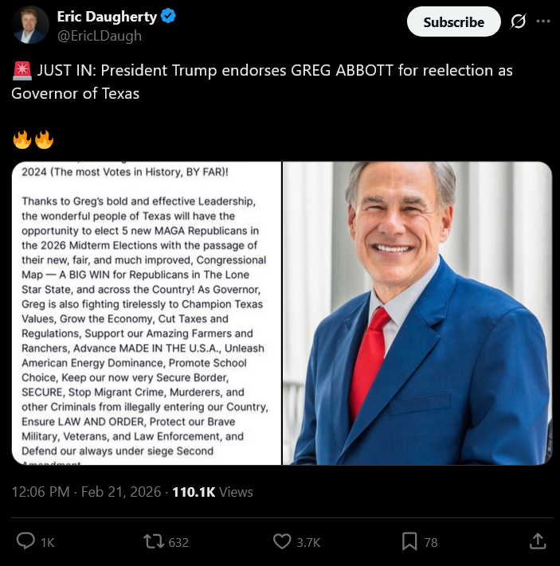This screenshot has height=566, width=560.
Task: Click the 3.7K likes count
Action: [x=308, y=543]
